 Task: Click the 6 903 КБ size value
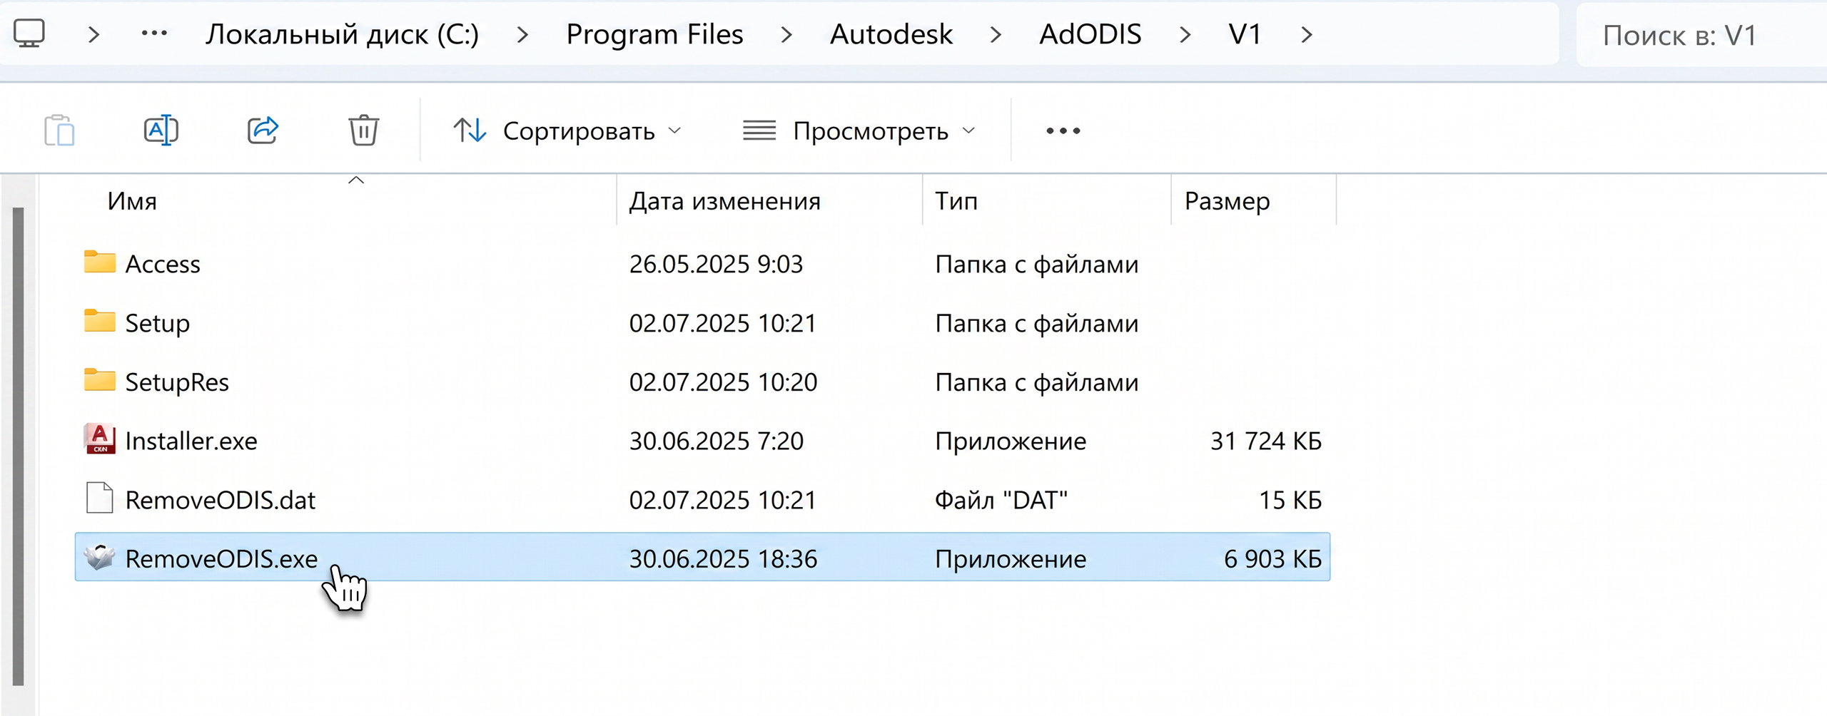(1273, 558)
